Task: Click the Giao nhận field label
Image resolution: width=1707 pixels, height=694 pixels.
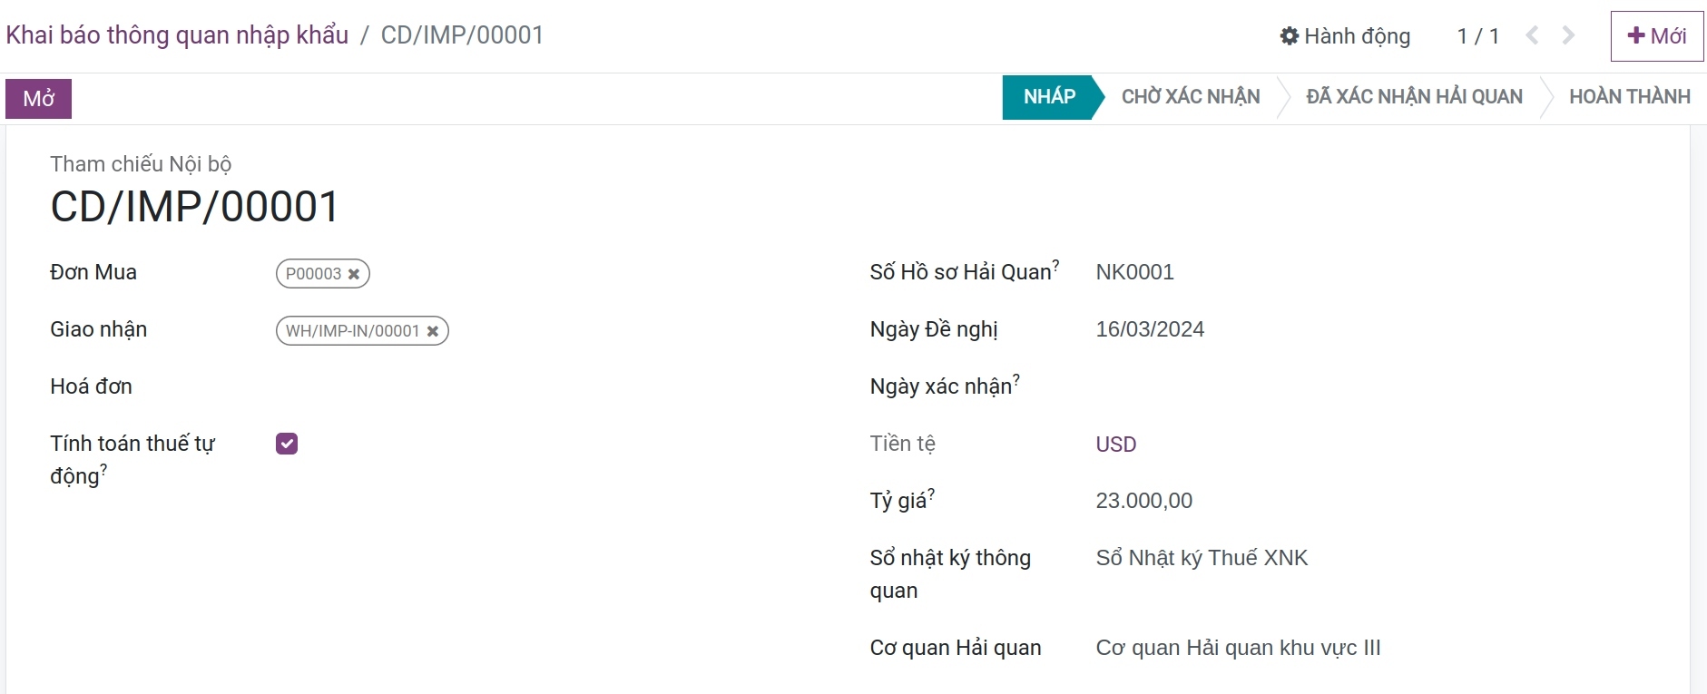Action: (x=98, y=329)
